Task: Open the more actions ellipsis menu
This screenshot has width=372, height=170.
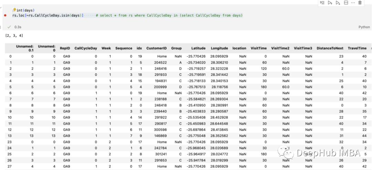Action: 353,3
